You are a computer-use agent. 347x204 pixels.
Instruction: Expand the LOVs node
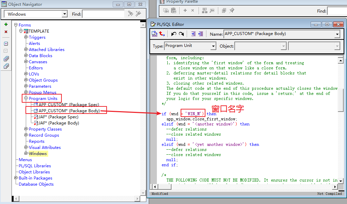pyautogui.click(x=26, y=73)
